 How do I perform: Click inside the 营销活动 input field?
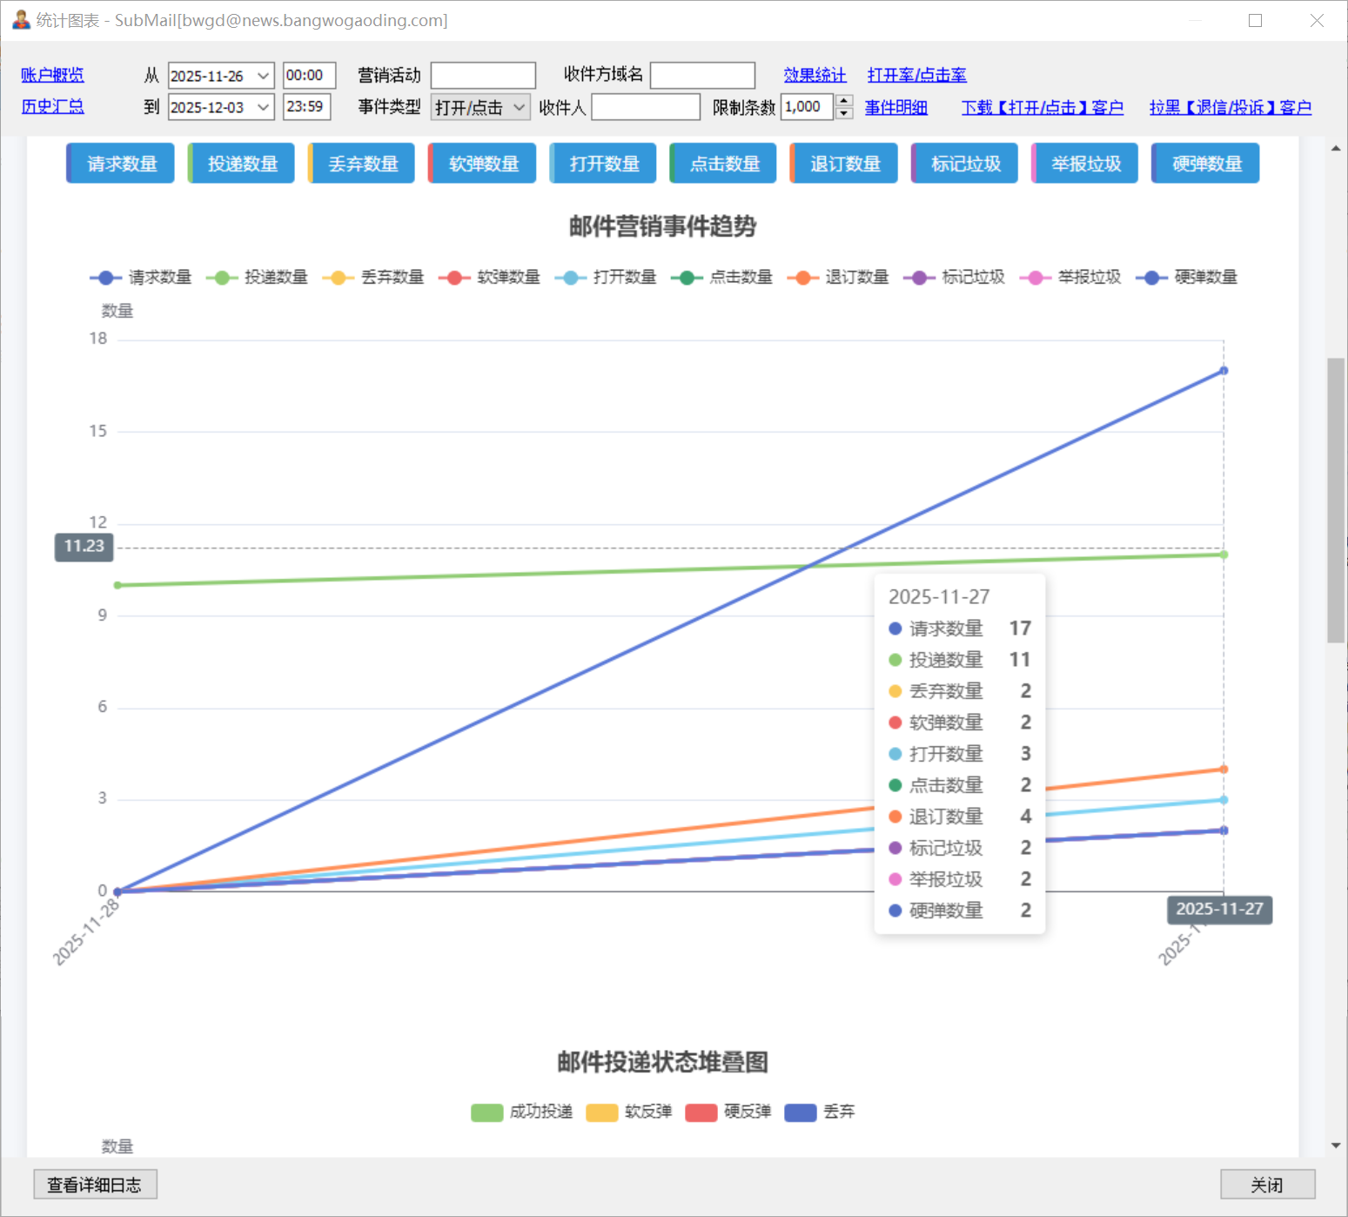483,76
